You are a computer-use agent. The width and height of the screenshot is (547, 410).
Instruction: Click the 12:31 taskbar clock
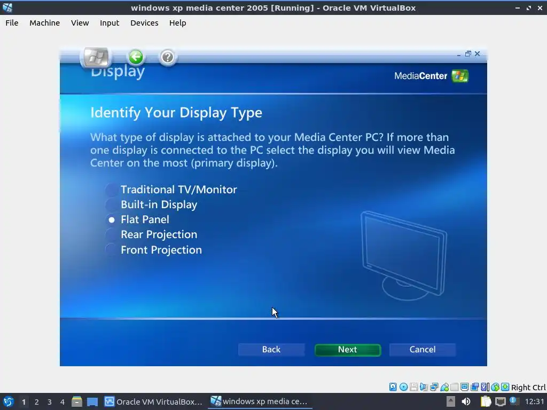[x=534, y=401]
